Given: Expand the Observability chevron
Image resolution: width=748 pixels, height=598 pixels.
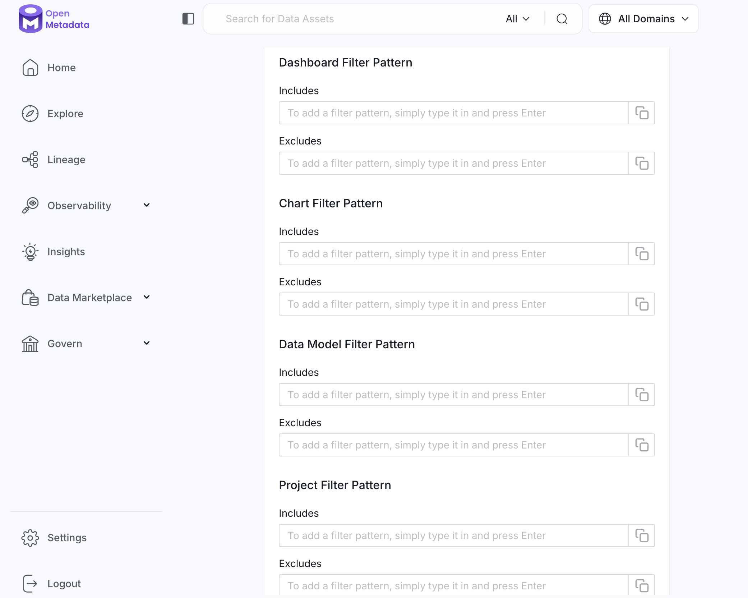Looking at the screenshot, I should 147,205.
